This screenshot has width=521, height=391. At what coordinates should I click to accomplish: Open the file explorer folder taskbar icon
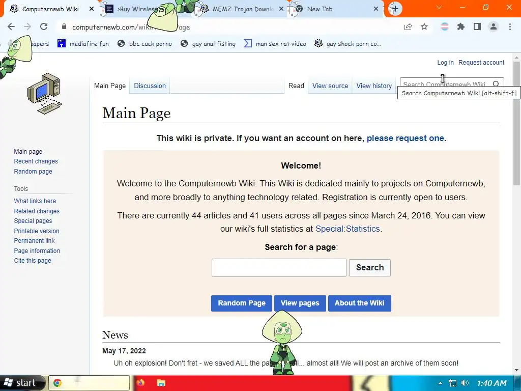point(161,383)
